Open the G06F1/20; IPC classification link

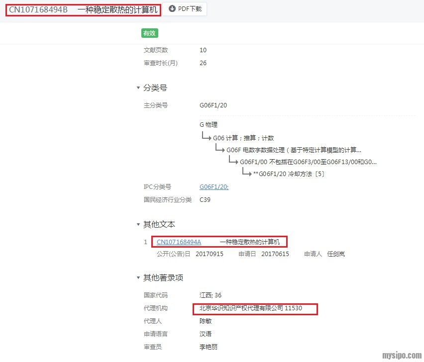214,187
